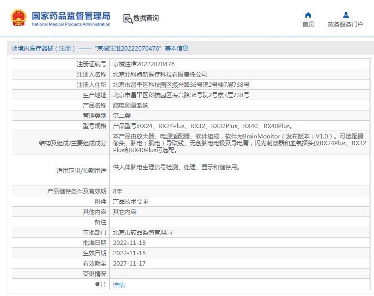Viewport: 374px width, 296px height.
Task: Click the address in 生产地址 row
Action: pyautogui.click(x=181, y=95)
